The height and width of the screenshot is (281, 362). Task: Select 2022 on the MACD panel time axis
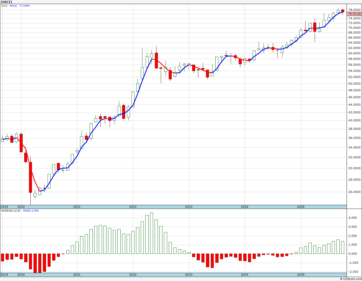pos(133,275)
